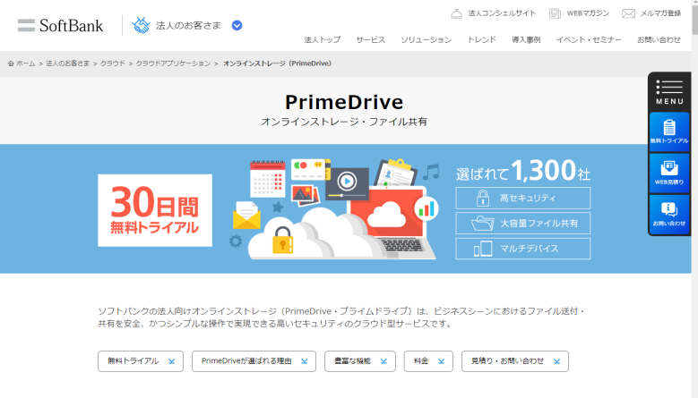Click 選ばれて1,300社 text in banner
The width and height of the screenshot is (698, 398).
pos(523,172)
